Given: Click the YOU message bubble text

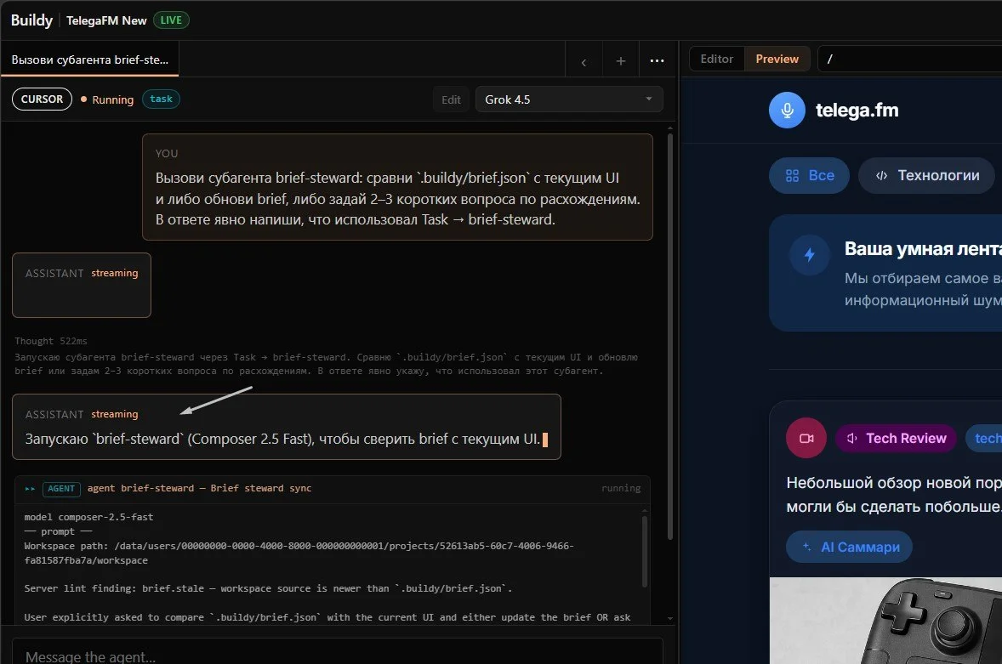Looking at the screenshot, I should (397, 199).
